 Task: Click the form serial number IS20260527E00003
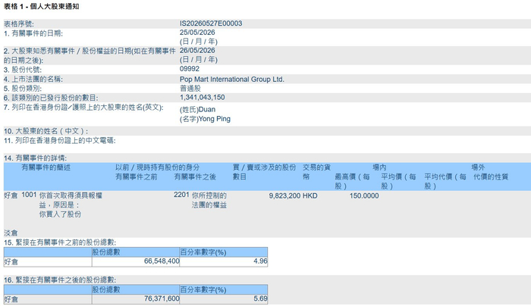211,23
